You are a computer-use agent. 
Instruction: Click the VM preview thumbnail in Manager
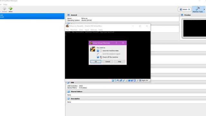click(x=194, y=28)
